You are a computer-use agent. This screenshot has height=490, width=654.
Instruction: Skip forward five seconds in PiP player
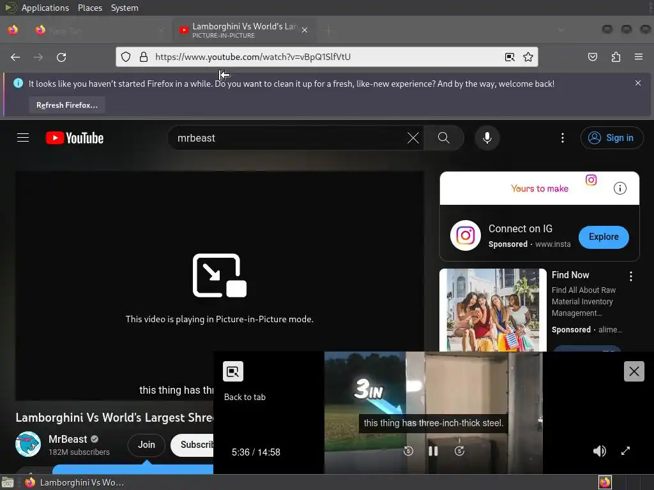point(459,451)
